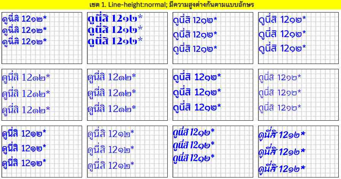The height and width of the screenshot is (179, 341).
Task: Click the yellow header titled Line-height:normal
Action: 170,5
